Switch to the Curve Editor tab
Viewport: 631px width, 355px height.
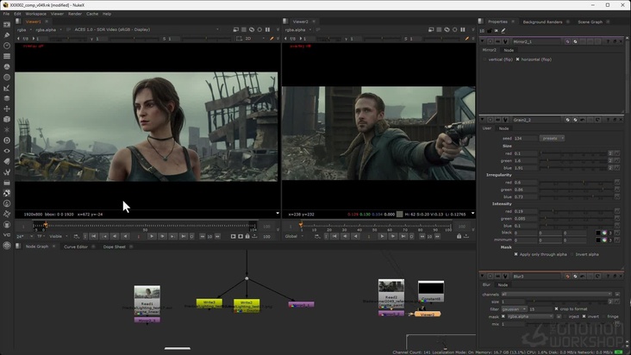point(76,246)
